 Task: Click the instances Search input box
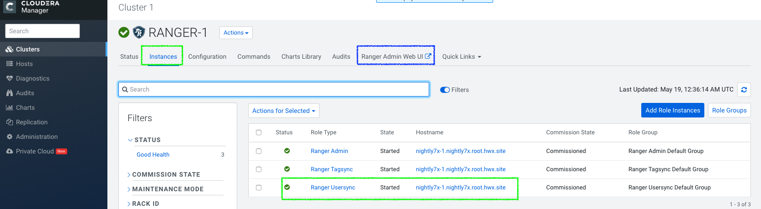274,89
